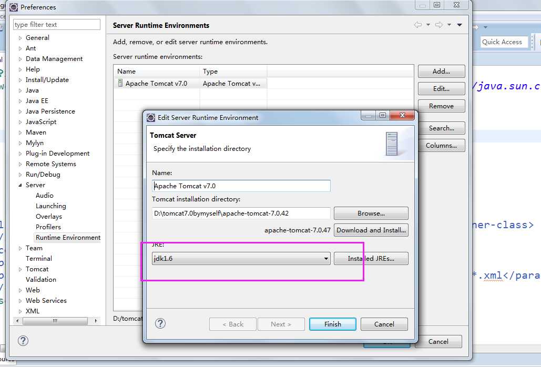Select the Help tree item
This screenshot has width=541, height=367.
[x=33, y=69]
